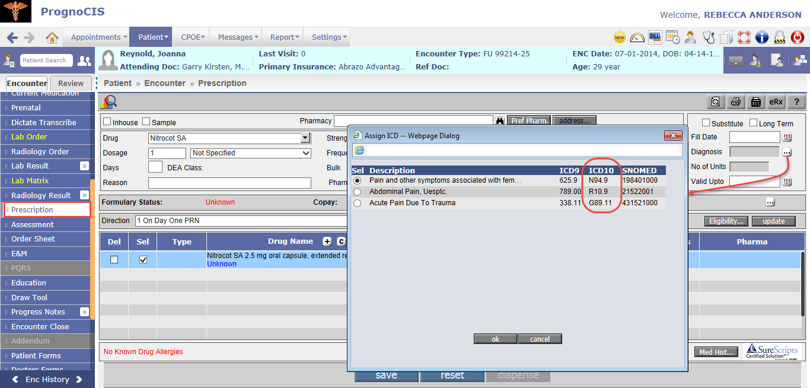Lock the screen with padlock icon
Viewport: 810px width, 388px height.
(x=780, y=37)
